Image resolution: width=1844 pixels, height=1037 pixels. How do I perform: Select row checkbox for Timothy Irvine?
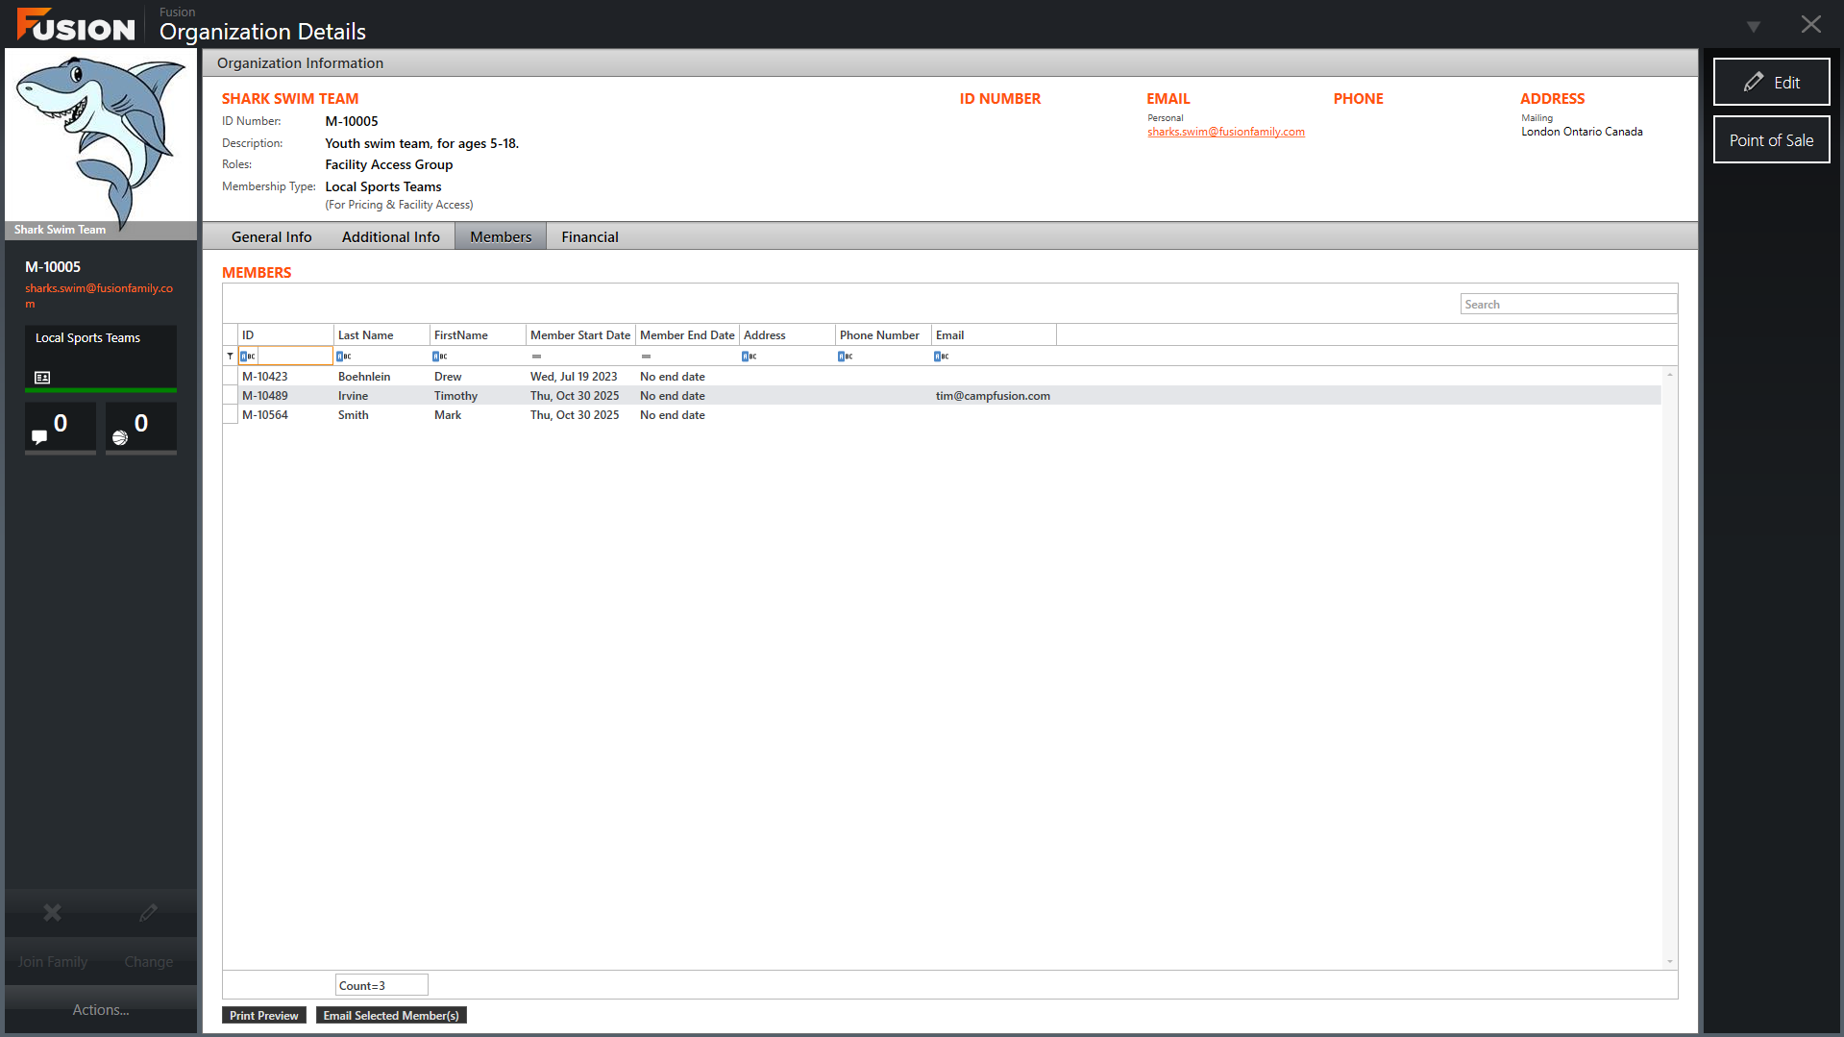click(x=231, y=396)
